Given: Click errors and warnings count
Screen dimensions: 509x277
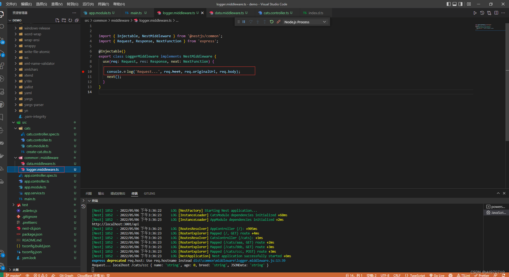Looking at the screenshot, I should (x=40, y=275).
